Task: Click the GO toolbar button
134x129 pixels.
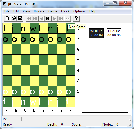Action: [x=48, y=18]
